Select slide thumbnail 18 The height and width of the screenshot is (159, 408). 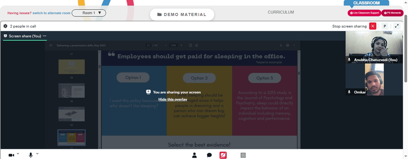(71, 67)
